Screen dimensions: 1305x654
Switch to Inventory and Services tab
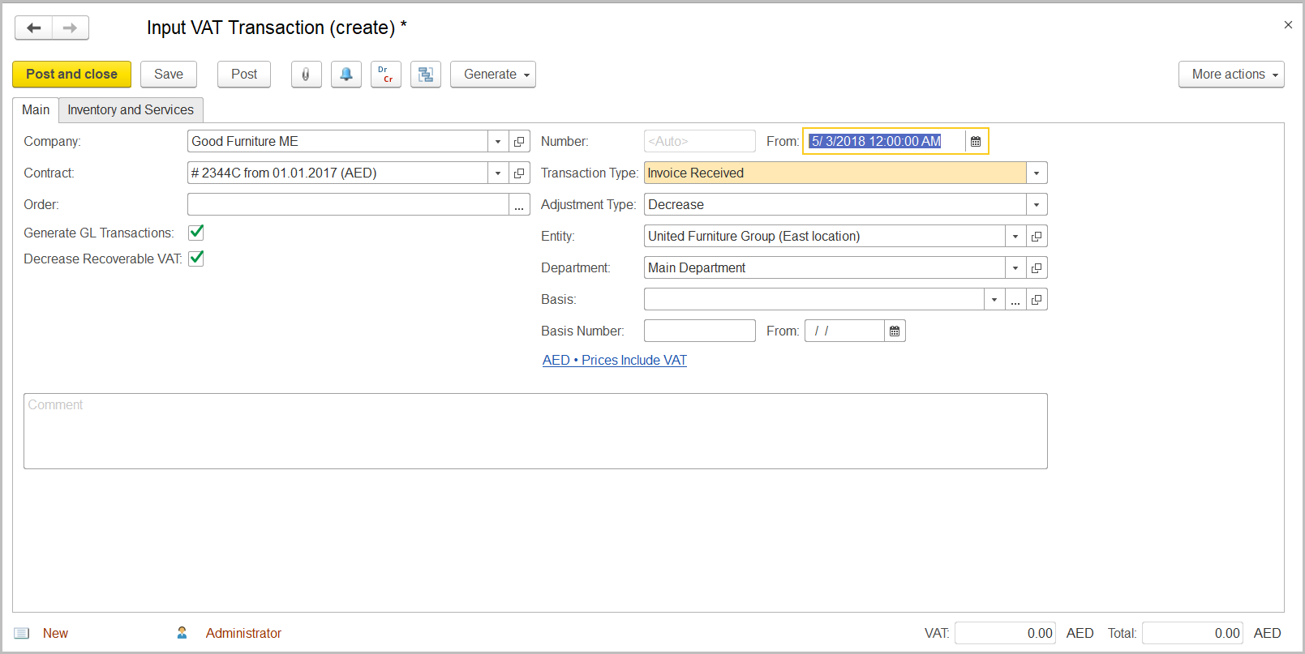131,110
